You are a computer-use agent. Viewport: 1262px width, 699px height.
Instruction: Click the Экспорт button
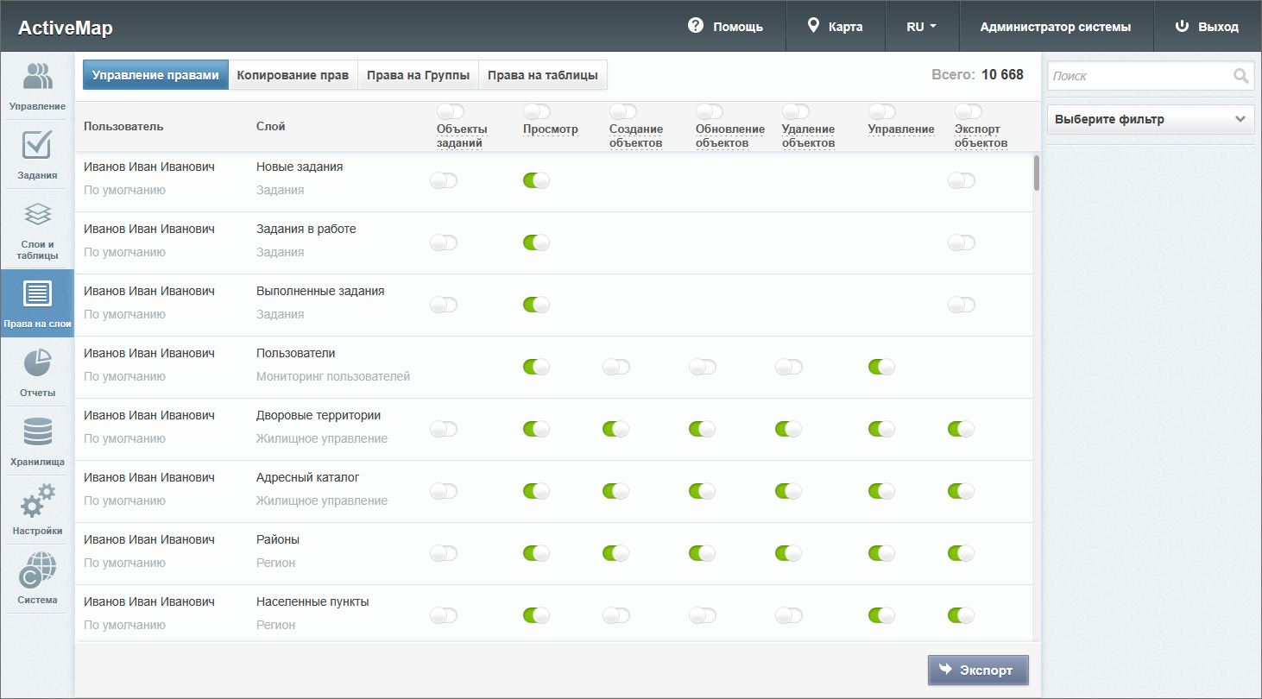point(977,671)
